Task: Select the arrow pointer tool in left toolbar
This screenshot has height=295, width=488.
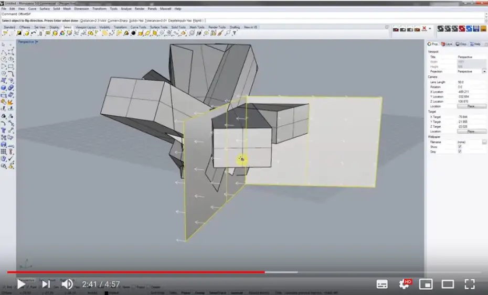Action: click(x=4, y=45)
